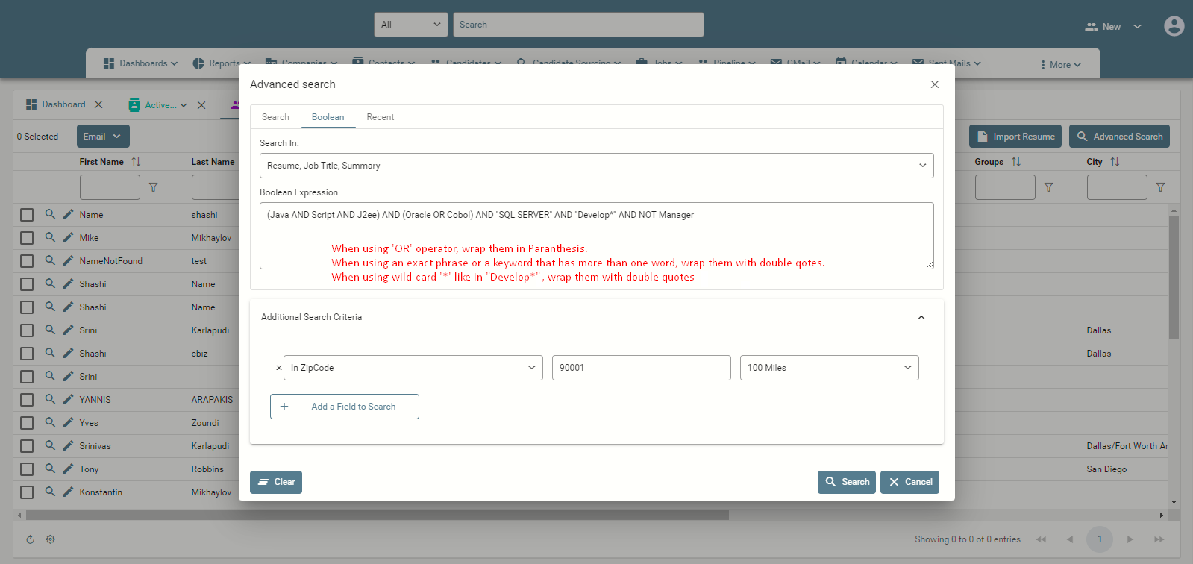Image resolution: width=1193 pixels, height=564 pixels.
Task: Open grid settings gear icon
Action: [x=51, y=539]
